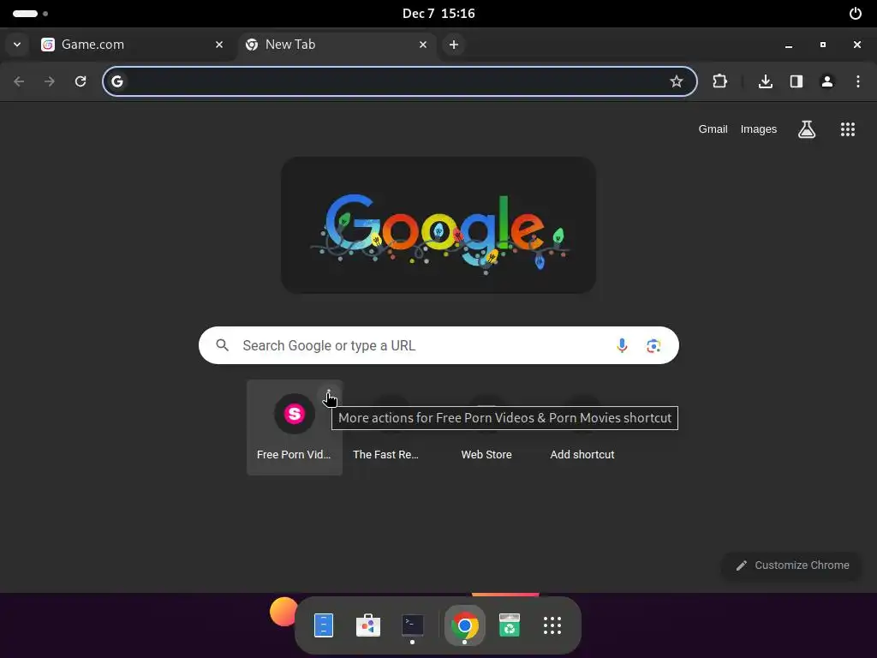Image resolution: width=877 pixels, height=658 pixels.
Task: Open system power menu in top bar
Action: pyautogui.click(x=856, y=14)
